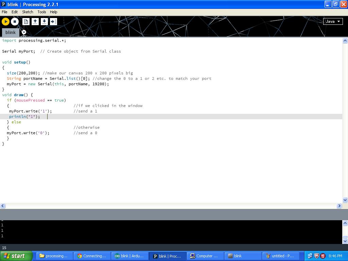Viewport: 348px width, 261px height.
Task: Click the McAfee shield tray icon
Action: click(x=316, y=256)
